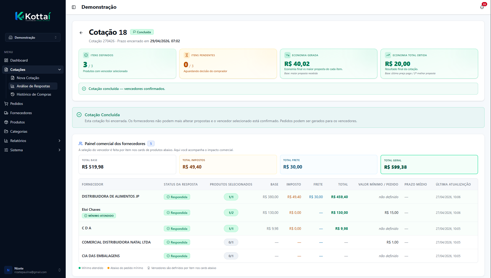The height and width of the screenshot is (278, 491).
Task: Click the PRODUTOS SELECIONADOS column header
Action: [x=231, y=184]
